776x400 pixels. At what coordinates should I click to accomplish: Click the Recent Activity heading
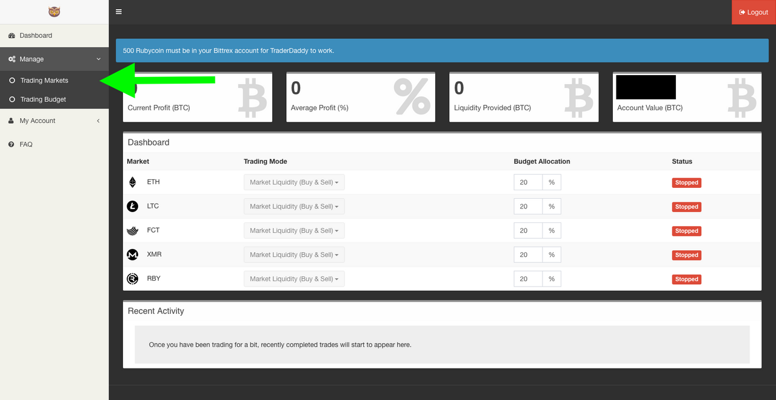pos(156,311)
